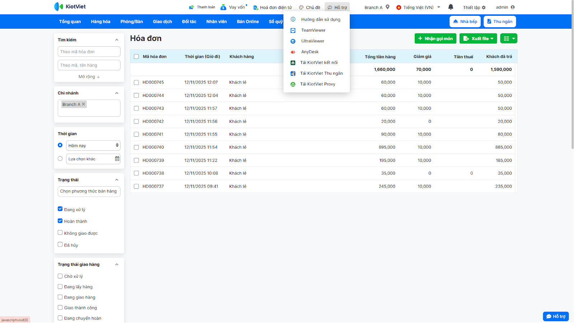Image resolution: width=574 pixels, height=323 pixels.
Task: Click the Vietnam flag language icon
Action: [x=399, y=8]
